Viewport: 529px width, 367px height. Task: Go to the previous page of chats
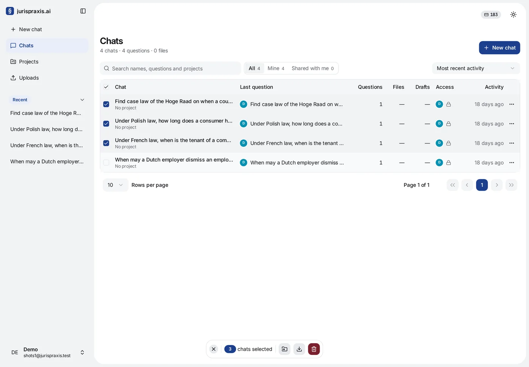pyautogui.click(x=467, y=185)
